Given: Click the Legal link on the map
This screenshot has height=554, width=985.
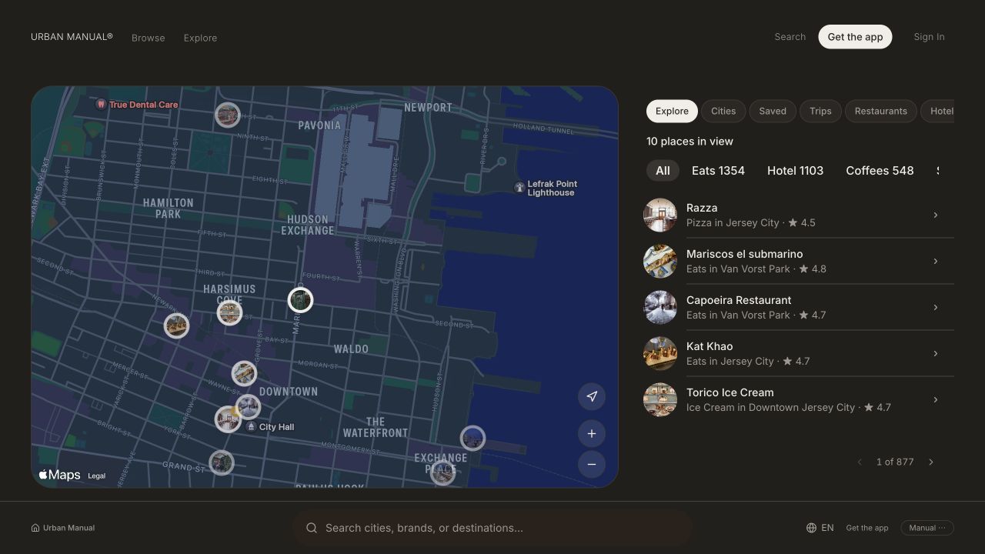Looking at the screenshot, I should click(96, 476).
